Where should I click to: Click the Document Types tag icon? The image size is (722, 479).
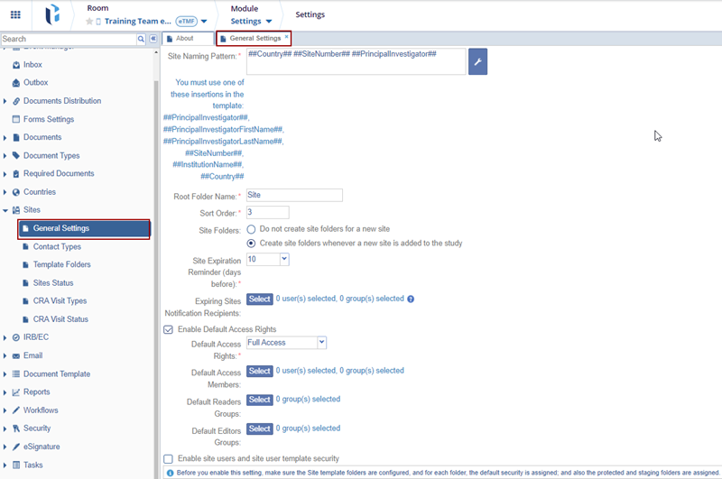click(x=16, y=155)
